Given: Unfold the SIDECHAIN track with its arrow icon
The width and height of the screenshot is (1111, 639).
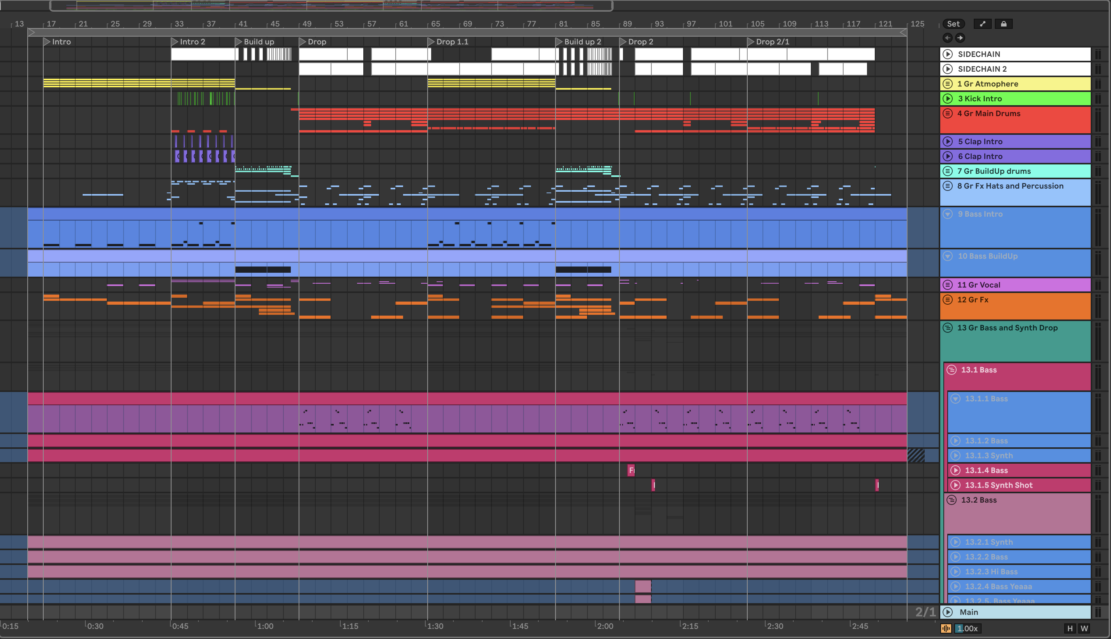Looking at the screenshot, I should pyautogui.click(x=948, y=54).
